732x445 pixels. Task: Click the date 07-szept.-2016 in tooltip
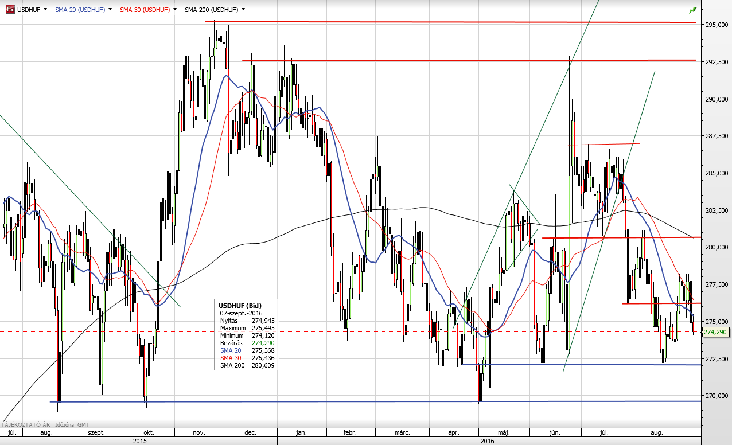point(241,313)
